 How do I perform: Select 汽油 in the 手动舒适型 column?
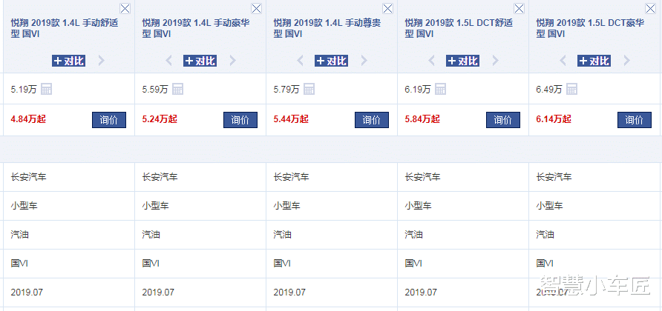point(19,234)
